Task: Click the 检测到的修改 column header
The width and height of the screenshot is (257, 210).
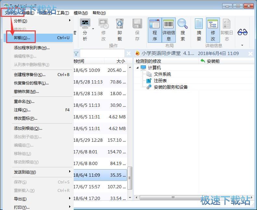Action: (x=166, y=61)
